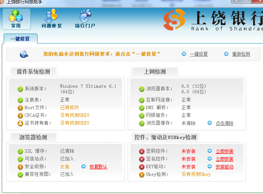
Task: Open the 问题修复 toolbar section
Action: (51, 19)
